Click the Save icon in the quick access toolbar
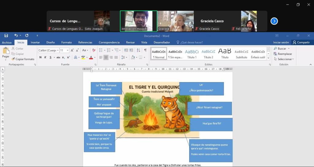 click(6, 36)
